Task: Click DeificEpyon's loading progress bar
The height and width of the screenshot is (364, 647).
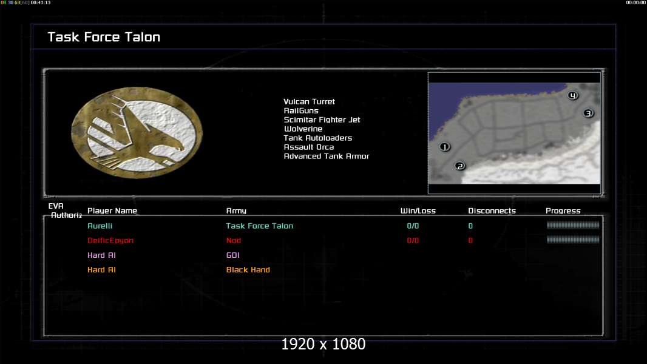Action: click(573, 240)
